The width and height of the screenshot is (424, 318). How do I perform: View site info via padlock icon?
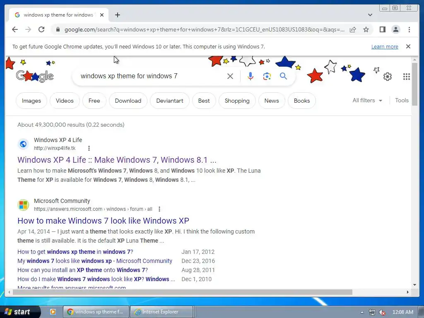[x=58, y=29]
